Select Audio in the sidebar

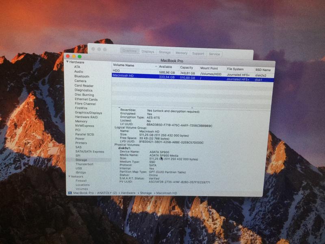pyautogui.click(x=78, y=72)
